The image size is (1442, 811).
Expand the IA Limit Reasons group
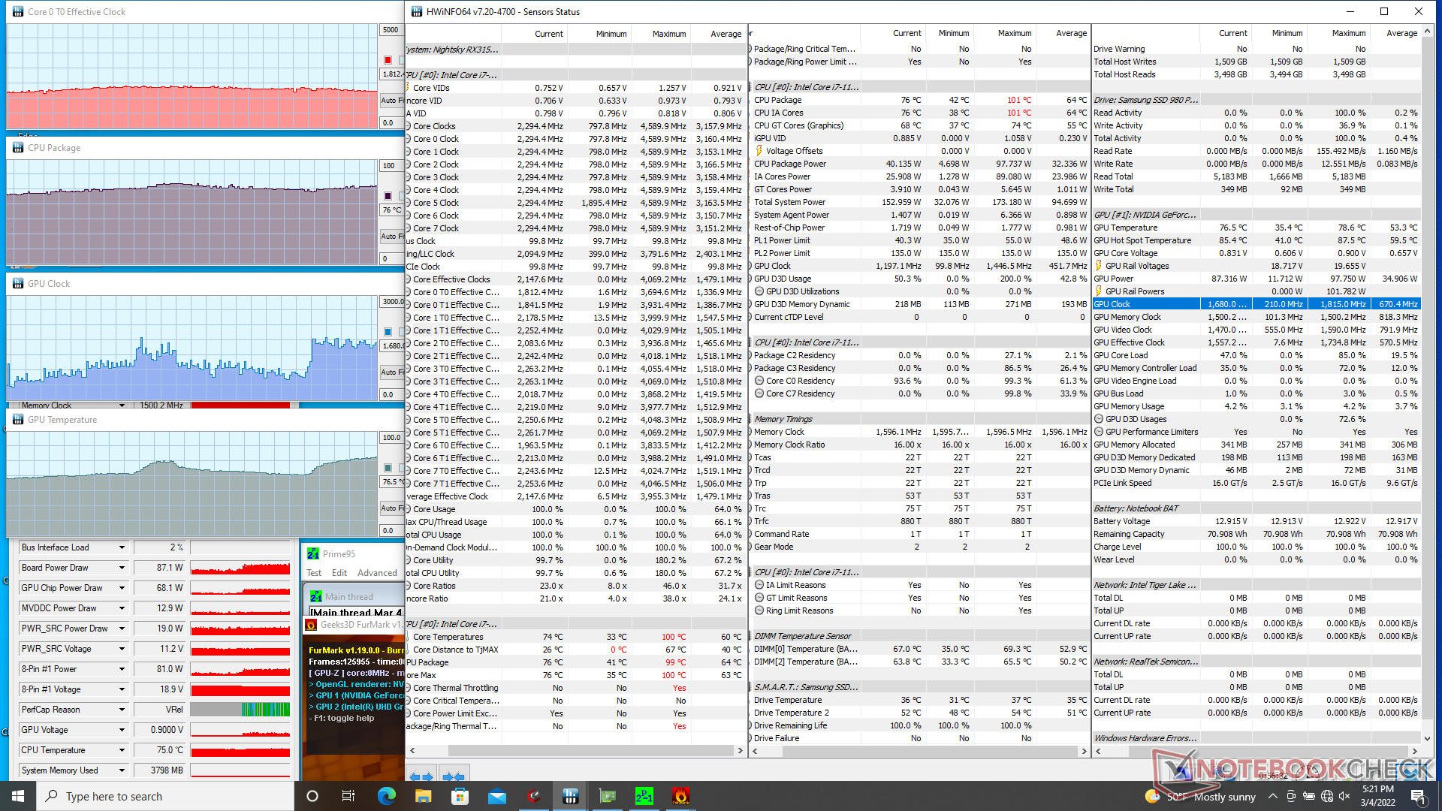point(759,585)
